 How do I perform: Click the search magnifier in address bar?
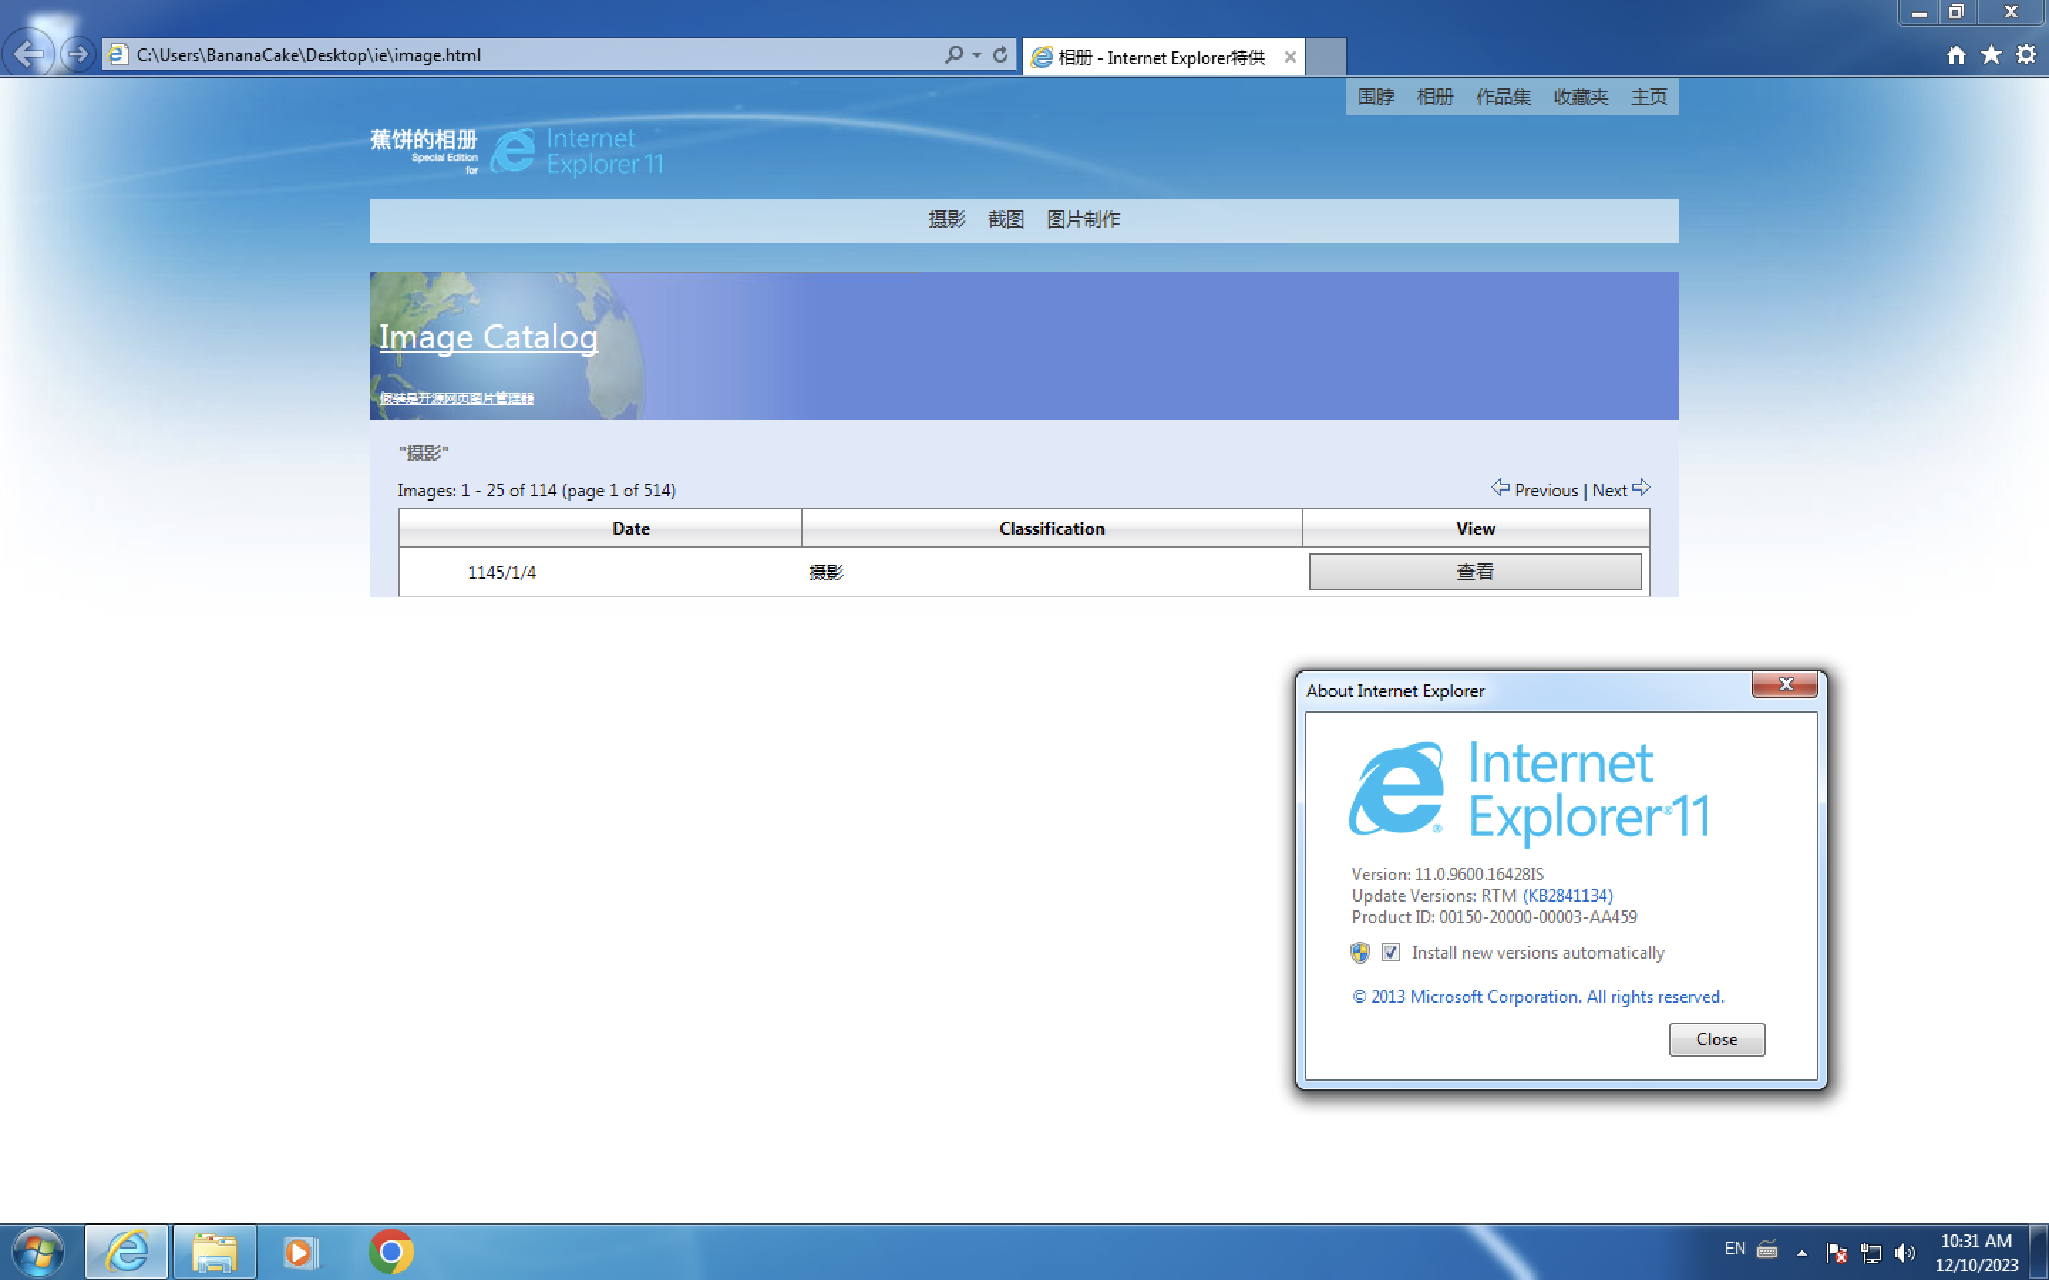pyautogui.click(x=953, y=55)
